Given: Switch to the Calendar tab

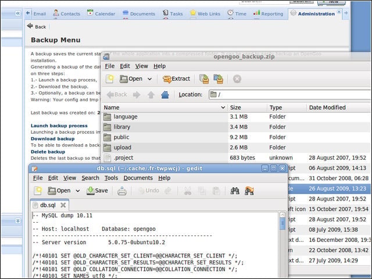Looking at the screenshot, I should click(101, 13).
